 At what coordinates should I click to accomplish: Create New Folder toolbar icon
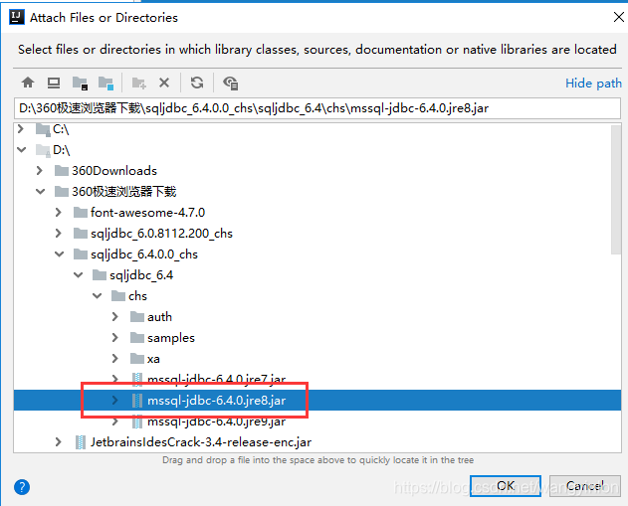tap(139, 83)
